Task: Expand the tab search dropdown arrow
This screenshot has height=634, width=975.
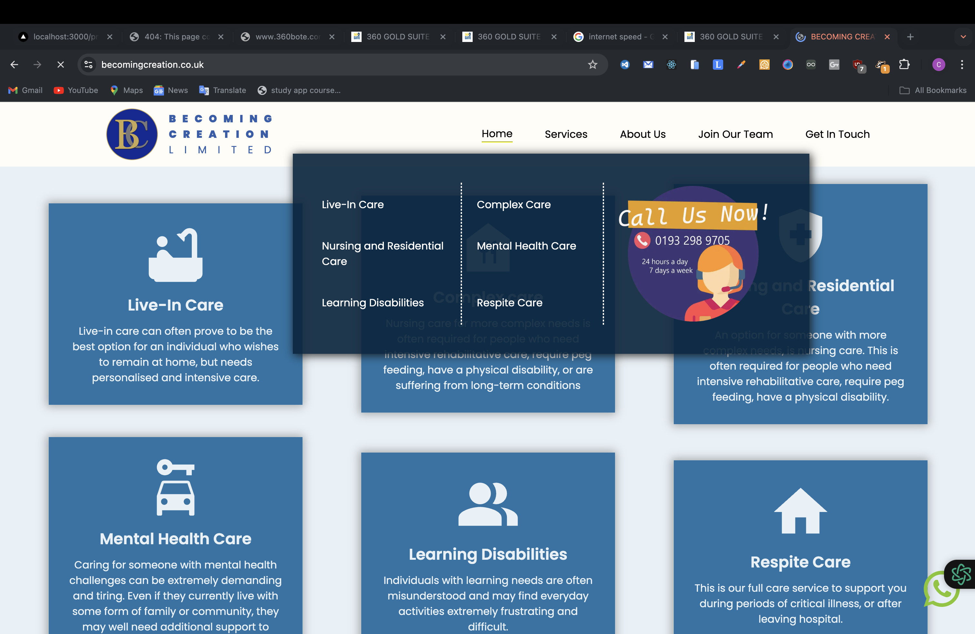Action: [x=963, y=37]
